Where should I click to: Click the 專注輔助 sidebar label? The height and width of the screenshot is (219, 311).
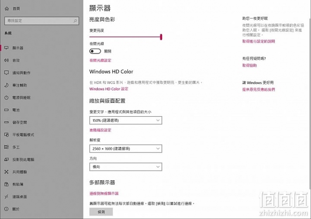(19, 85)
